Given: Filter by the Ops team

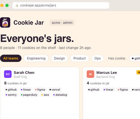Looking at the screenshot, I should tap(97, 58).
